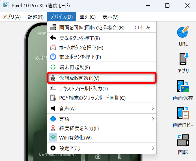Click the 画面保存 screenshot icon
196x161 pixels.
point(183,86)
